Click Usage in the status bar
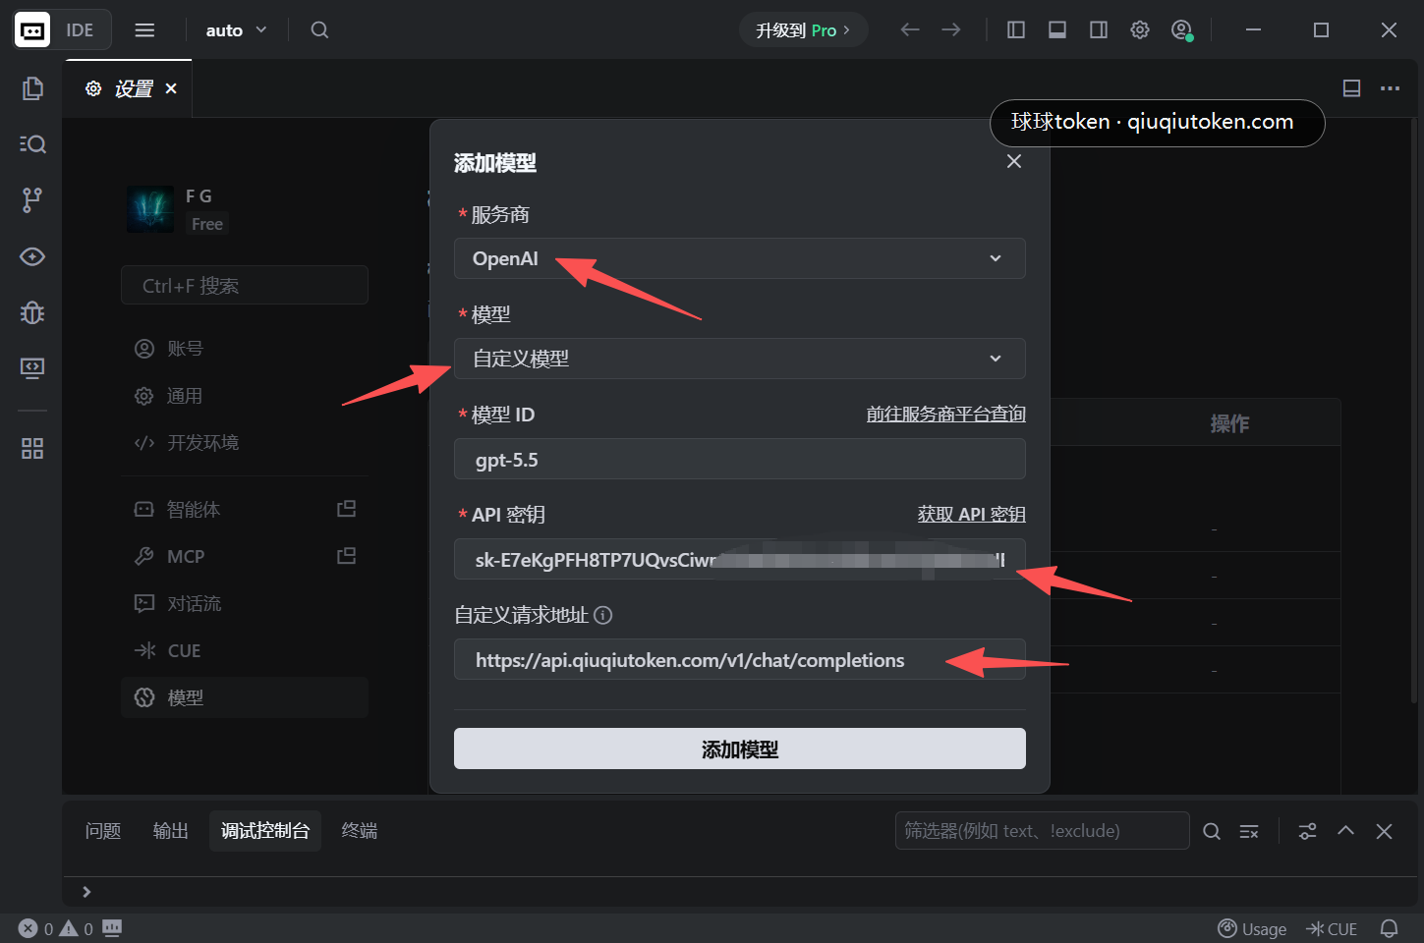The width and height of the screenshot is (1424, 943). [x=1252, y=928]
